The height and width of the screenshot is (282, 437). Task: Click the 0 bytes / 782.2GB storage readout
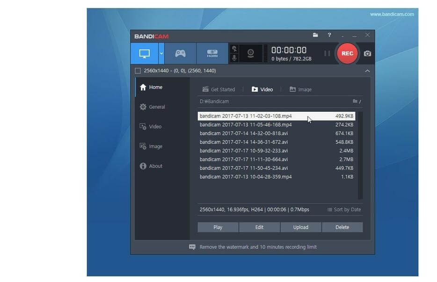pos(291,59)
